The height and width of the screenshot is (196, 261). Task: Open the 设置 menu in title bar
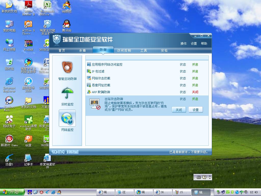point(194,43)
